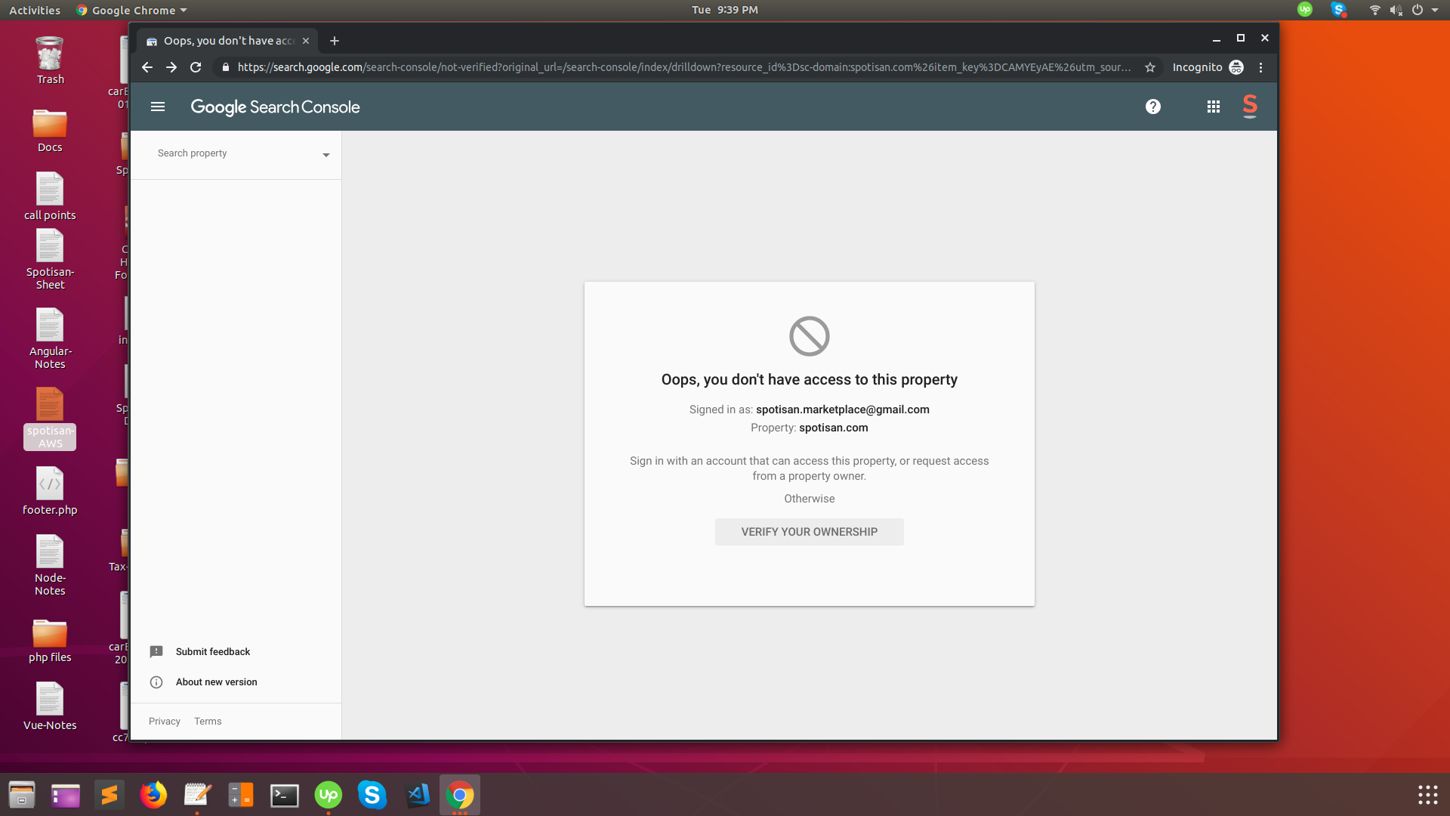Open the Activities overview

35,10
